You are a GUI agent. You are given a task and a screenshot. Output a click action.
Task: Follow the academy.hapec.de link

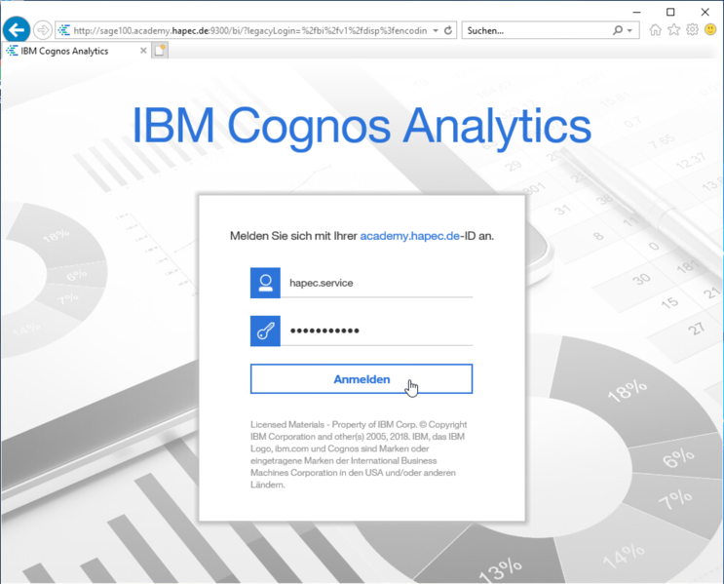tap(409, 236)
